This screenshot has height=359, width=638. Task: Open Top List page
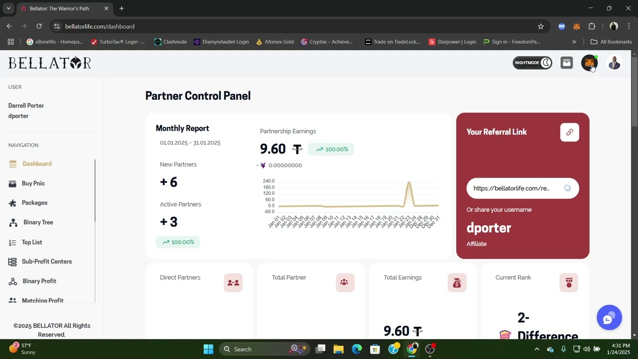[x=32, y=242]
